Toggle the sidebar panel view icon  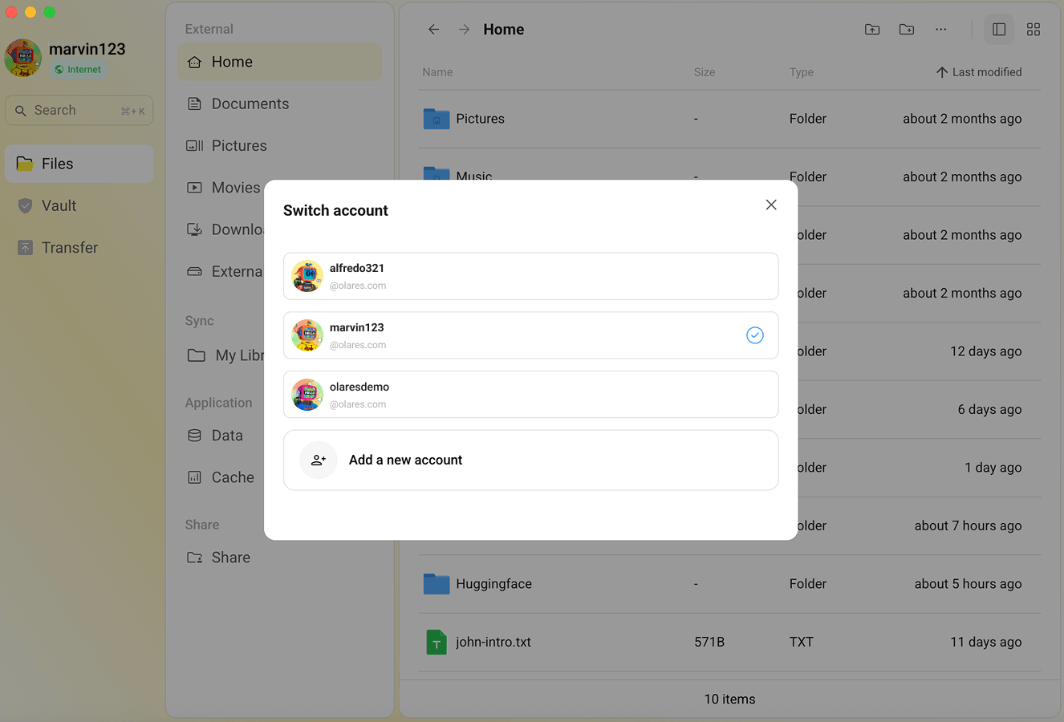point(998,29)
